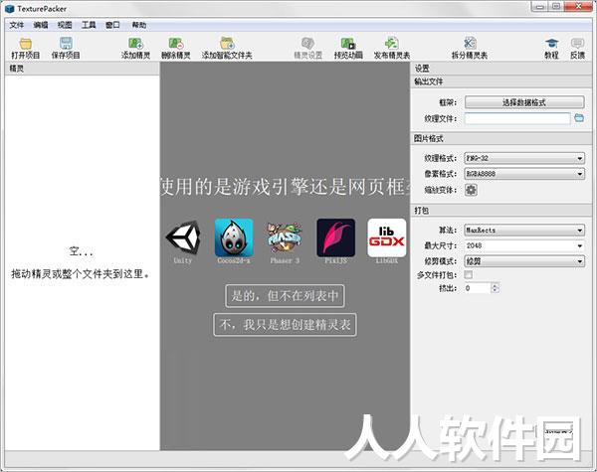Click the 挤出 value field showing 0

point(478,288)
